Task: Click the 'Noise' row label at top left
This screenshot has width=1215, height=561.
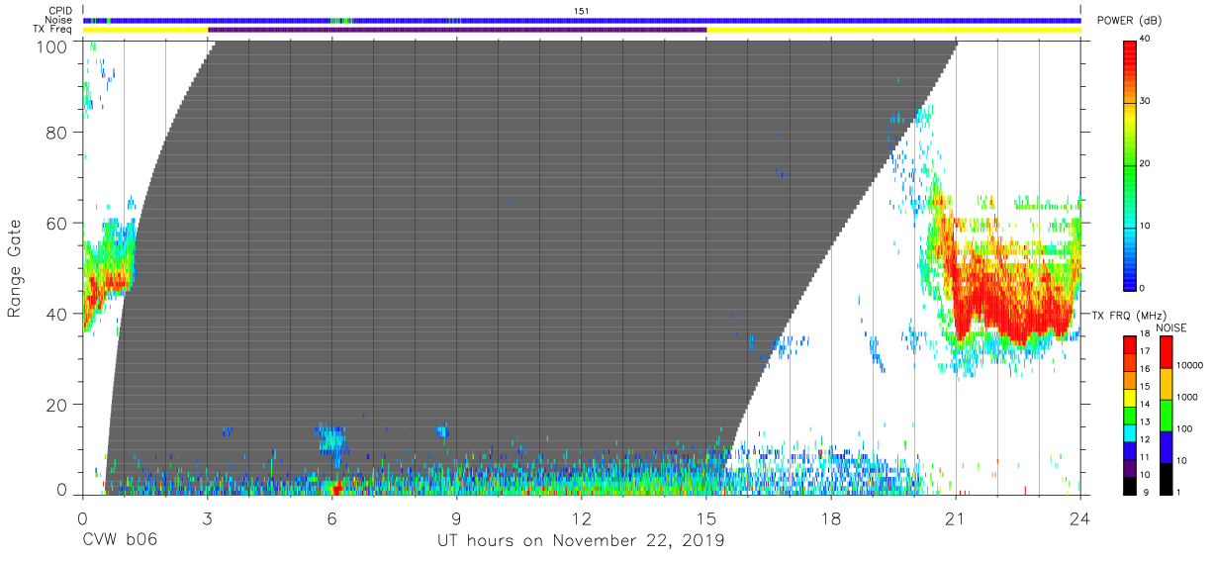Action: pos(58,20)
